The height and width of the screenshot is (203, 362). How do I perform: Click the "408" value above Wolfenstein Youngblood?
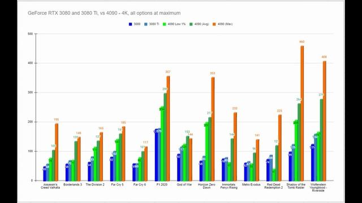(x=324, y=57)
